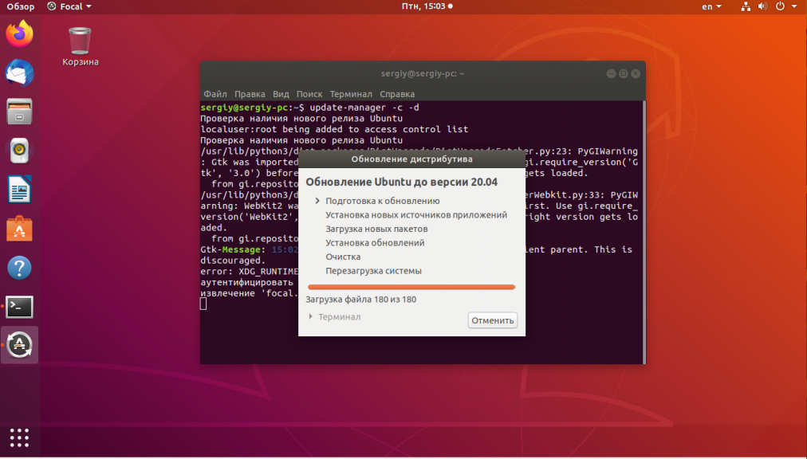
Task: Select the Terminal dock icon
Action: pyautogui.click(x=20, y=306)
